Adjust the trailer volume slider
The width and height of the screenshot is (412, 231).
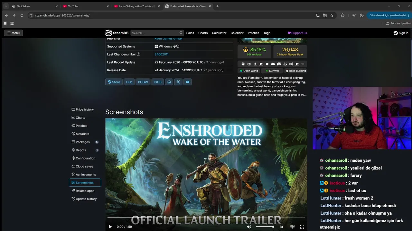coord(265,227)
